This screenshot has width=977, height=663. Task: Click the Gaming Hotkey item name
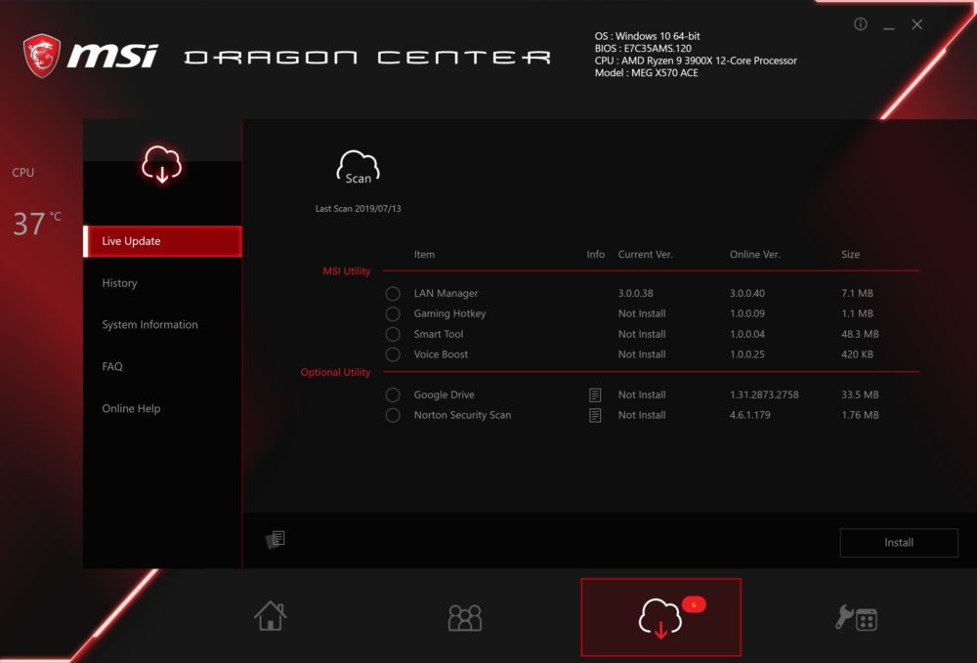click(x=449, y=313)
